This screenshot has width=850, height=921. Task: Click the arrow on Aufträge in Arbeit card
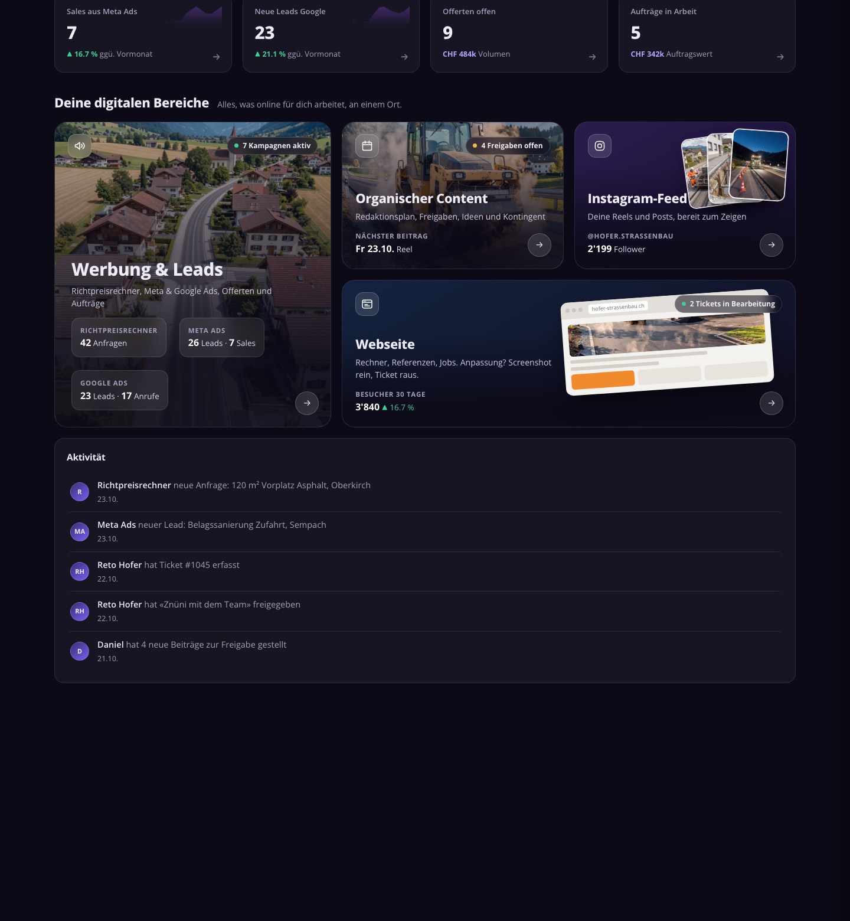point(780,57)
